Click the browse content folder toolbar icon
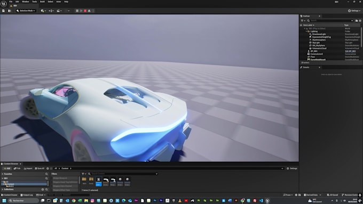 pyautogui.click(x=10, y=11)
